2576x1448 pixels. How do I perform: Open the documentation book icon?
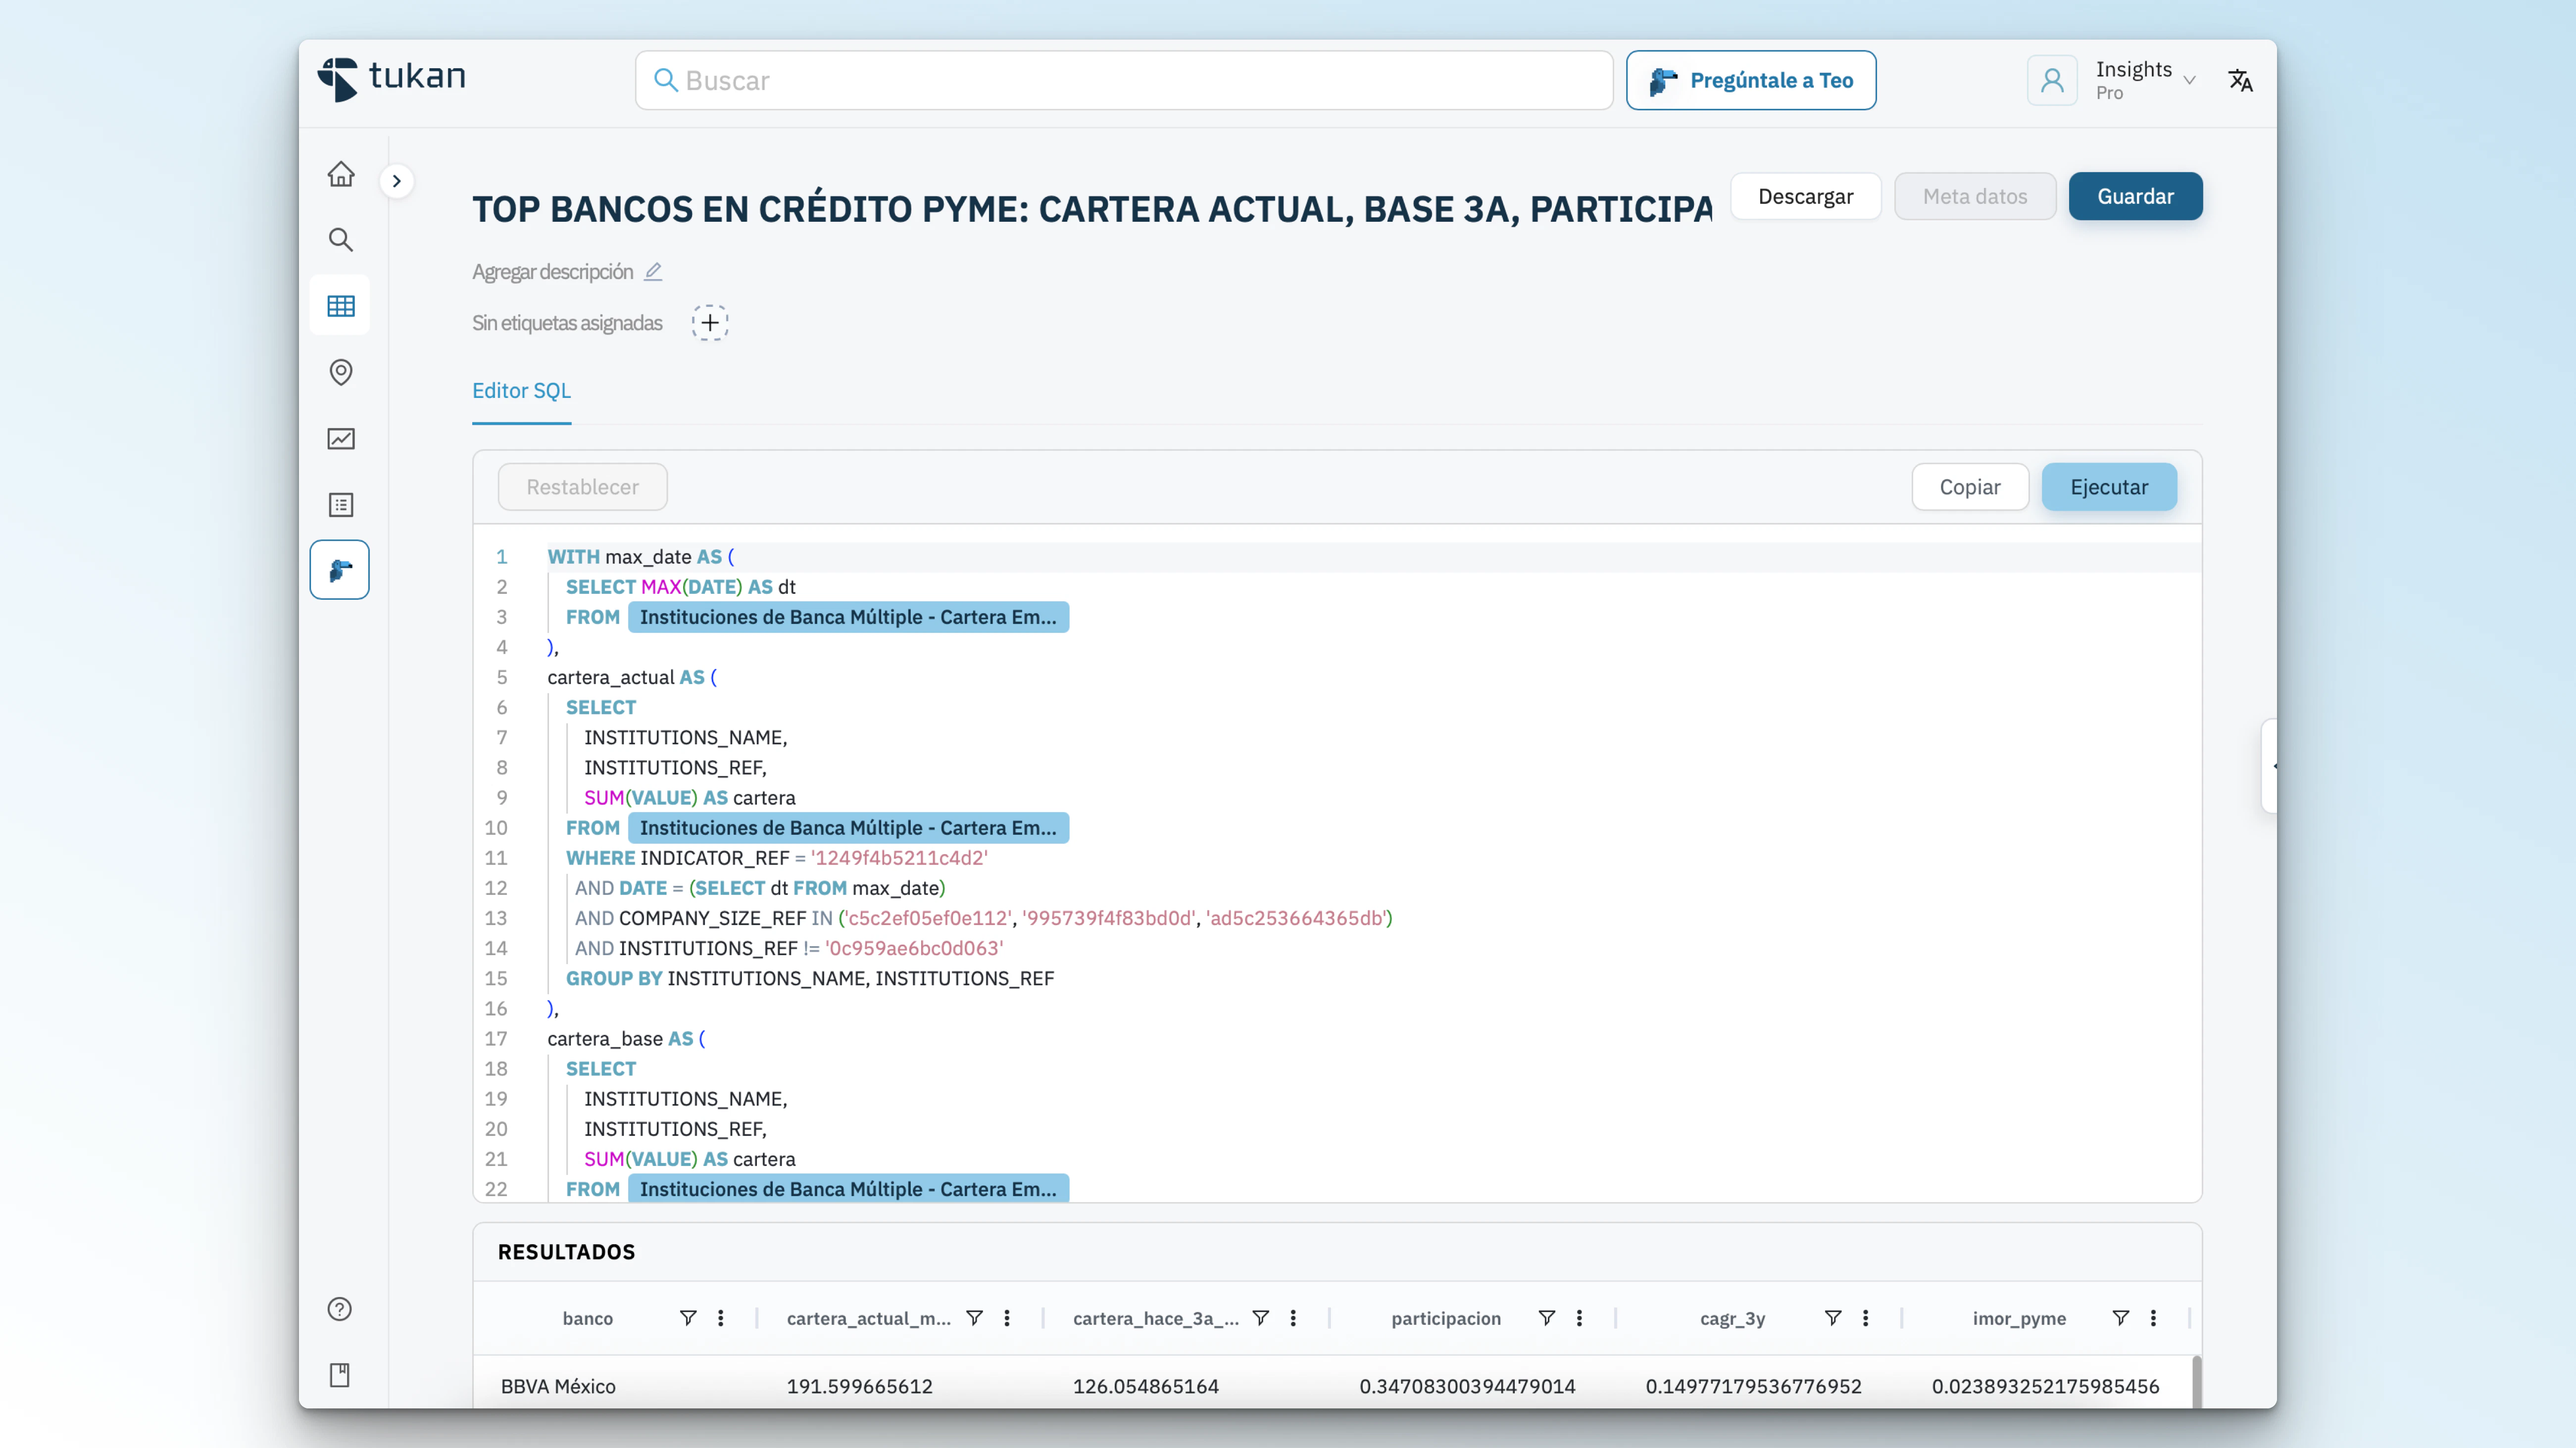click(x=340, y=1375)
